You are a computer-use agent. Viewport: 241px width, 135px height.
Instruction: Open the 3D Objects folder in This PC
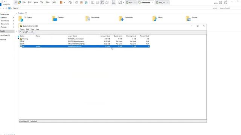pos(25,18)
